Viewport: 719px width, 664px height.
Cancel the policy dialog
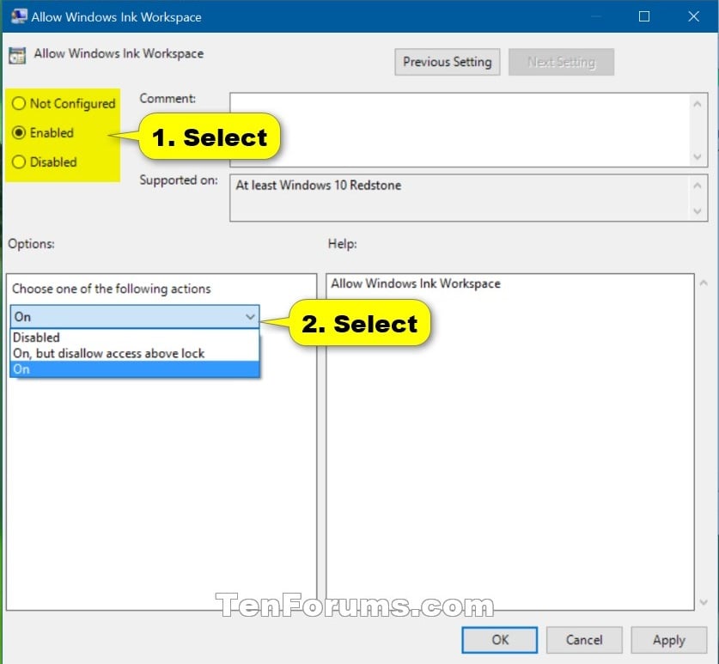point(584,640)
